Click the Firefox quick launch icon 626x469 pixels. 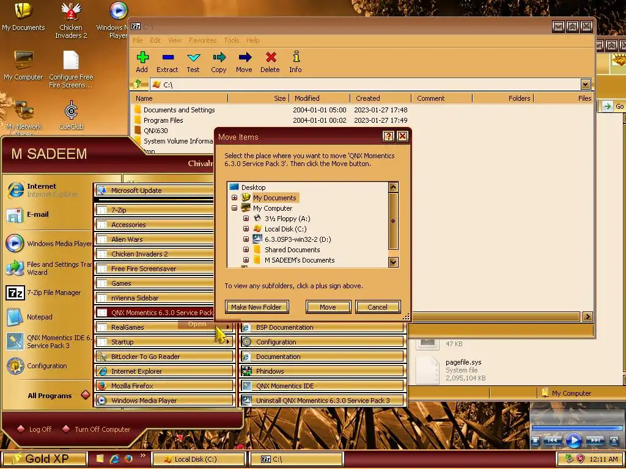point(128,459)
